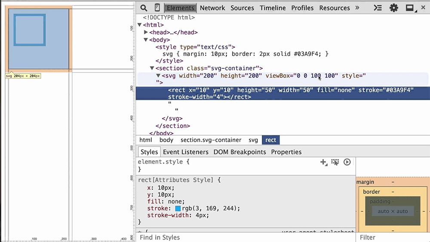Click the dock-side toggle icon

(411, 8)
